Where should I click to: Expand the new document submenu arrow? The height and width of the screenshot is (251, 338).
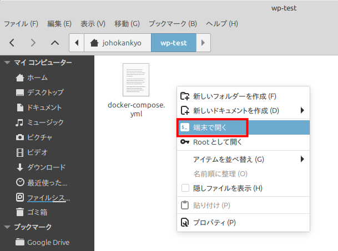pos(302,110)
